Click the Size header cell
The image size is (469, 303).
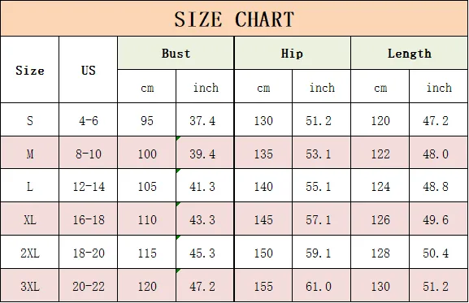[x=30, y=70]
